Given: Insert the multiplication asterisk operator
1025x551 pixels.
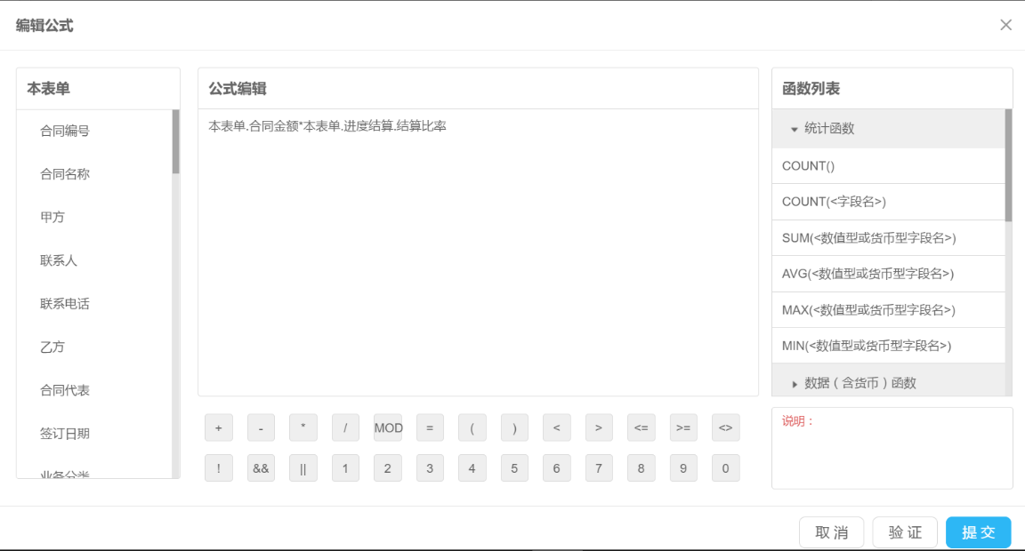Looking at the screenshot, I should (x=303, y=427).
